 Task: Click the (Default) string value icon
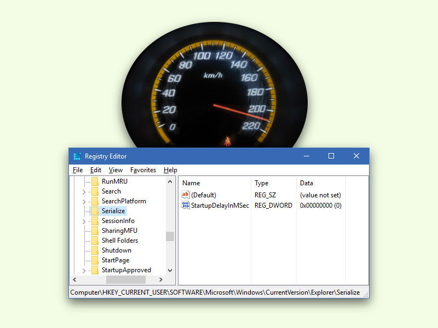[x=186, y=195]
